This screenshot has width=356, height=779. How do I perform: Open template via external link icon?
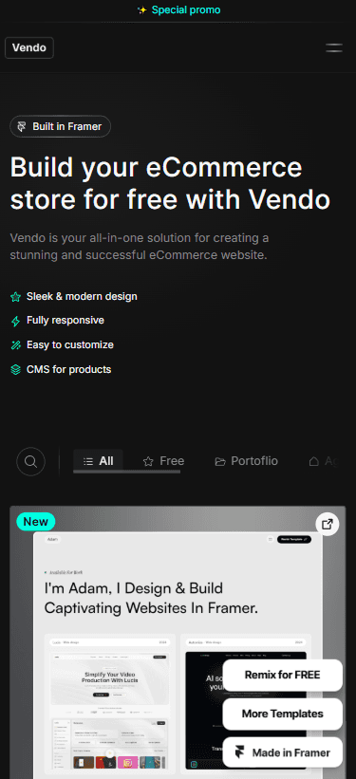tap(328, 524)
